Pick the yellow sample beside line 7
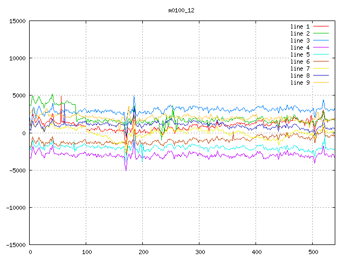Viewport: 345px width, 259px height. tap(321, 69)
